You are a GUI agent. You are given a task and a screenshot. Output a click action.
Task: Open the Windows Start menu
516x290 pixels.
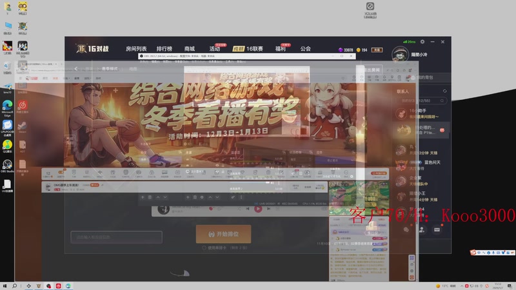coord(5,286)
